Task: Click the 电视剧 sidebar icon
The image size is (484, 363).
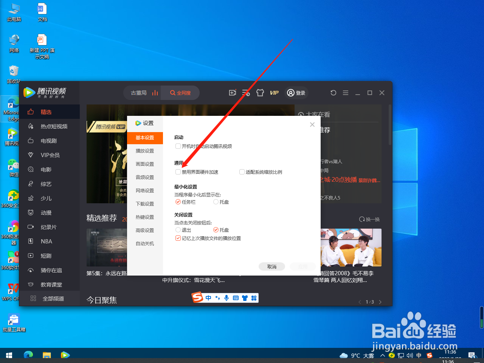Action: (x=31, y=141)
